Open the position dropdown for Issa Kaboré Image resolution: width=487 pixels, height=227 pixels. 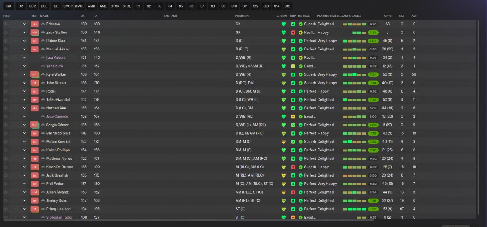click(24, 58)
